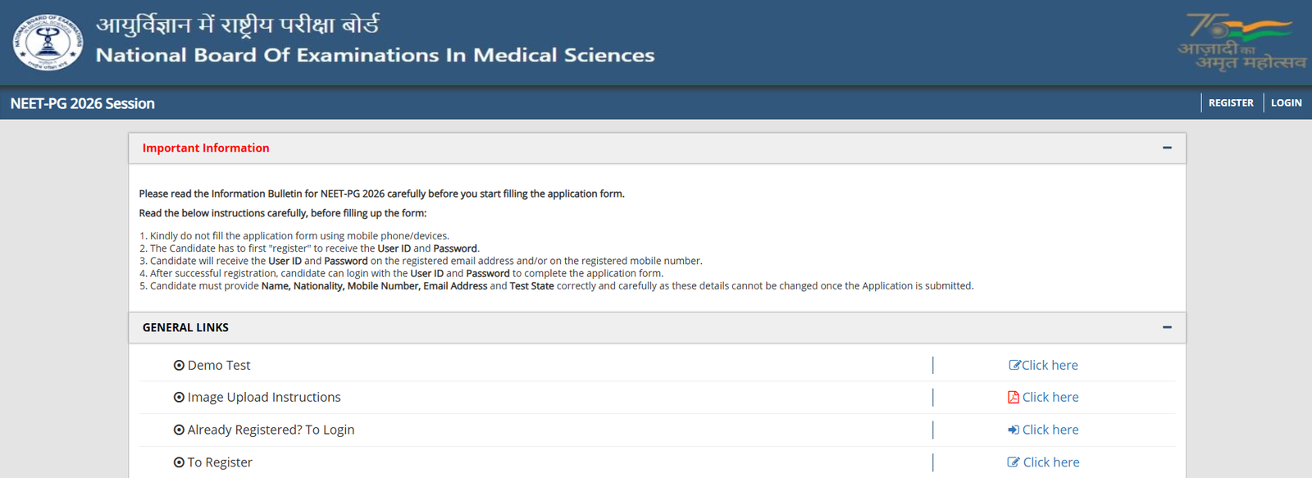Click the sign-in arrow icon for Already Registered
The height and width of the screenshot is (478, 1312).
pyautogui.click(x=1014, y=430)
